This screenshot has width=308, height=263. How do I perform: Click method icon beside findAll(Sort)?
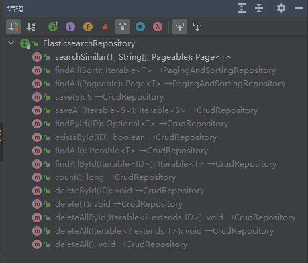37,70
